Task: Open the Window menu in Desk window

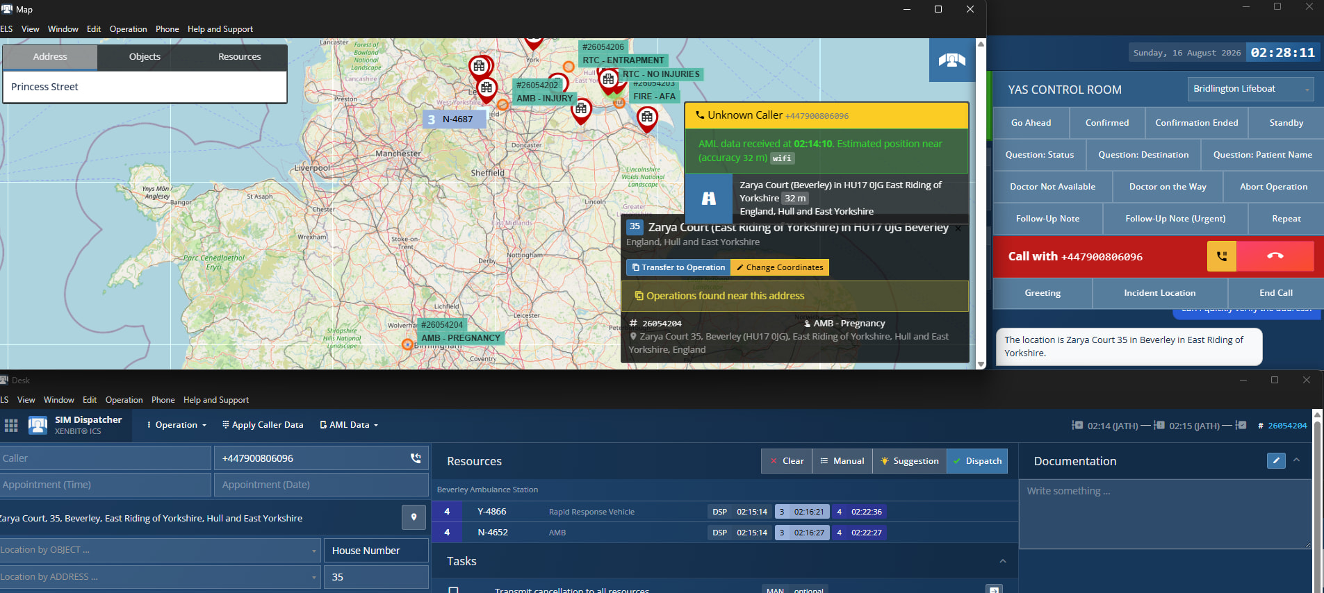Action: [58, 400]
